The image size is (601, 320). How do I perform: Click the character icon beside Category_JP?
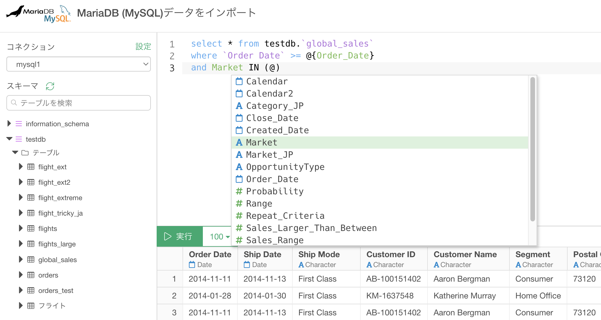point(239,106)
